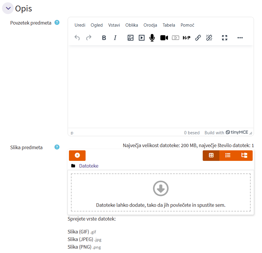The height and width of the screenshot is (253, 262).
Task: Toggle fullscreen editor mode
Action: tap(224, 38)
